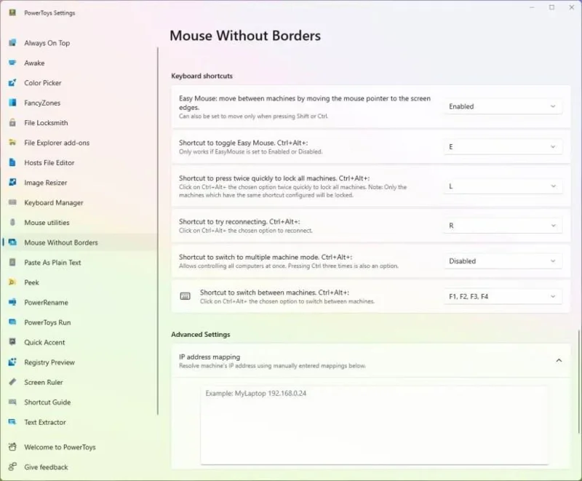Click the Screen Ruler icon

click(12, 382)
